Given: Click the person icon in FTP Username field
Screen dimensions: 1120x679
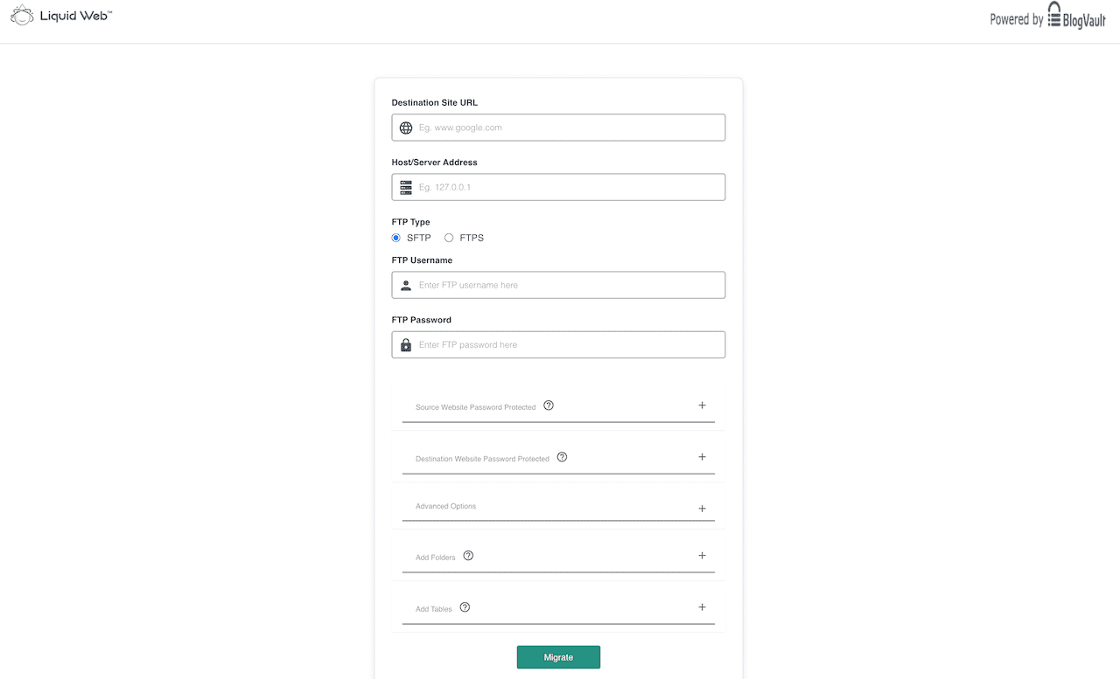Looking at the screenshot, I should click(405, 284).
